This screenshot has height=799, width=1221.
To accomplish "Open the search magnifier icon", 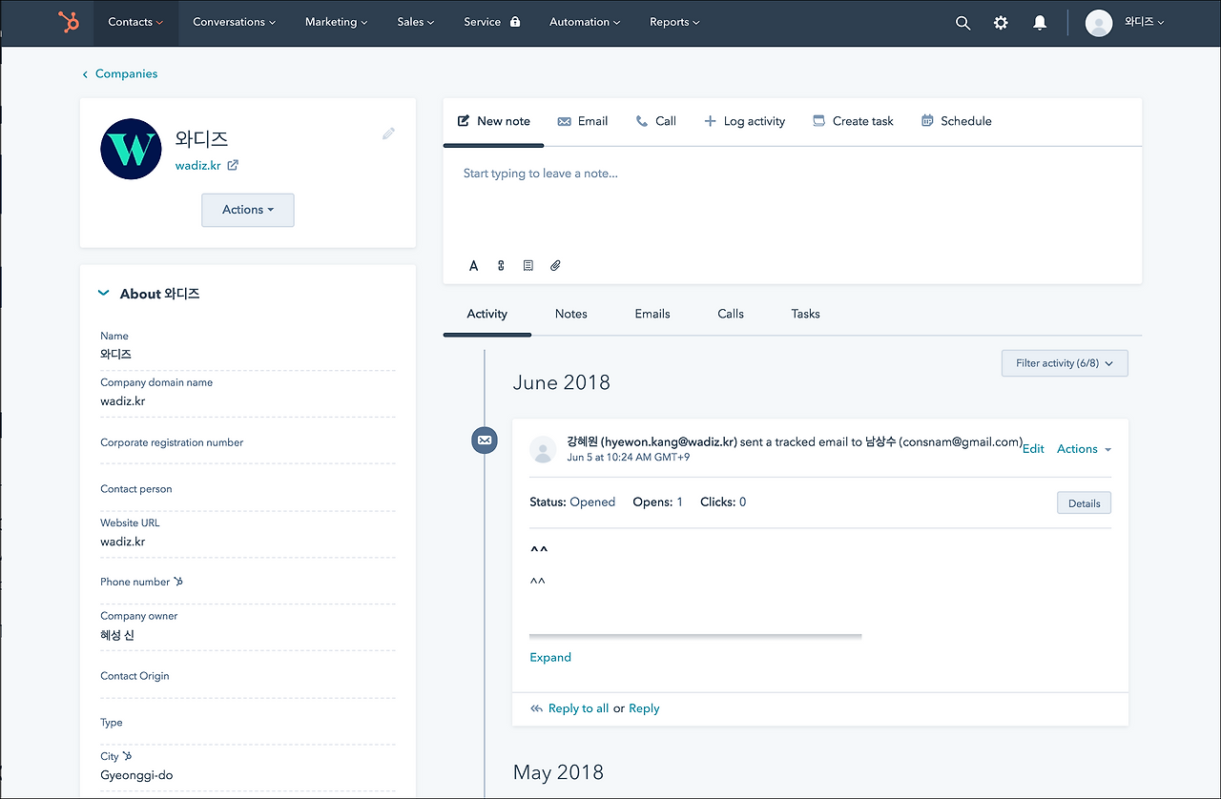I will pyautogui.click(x=963, y=23).
